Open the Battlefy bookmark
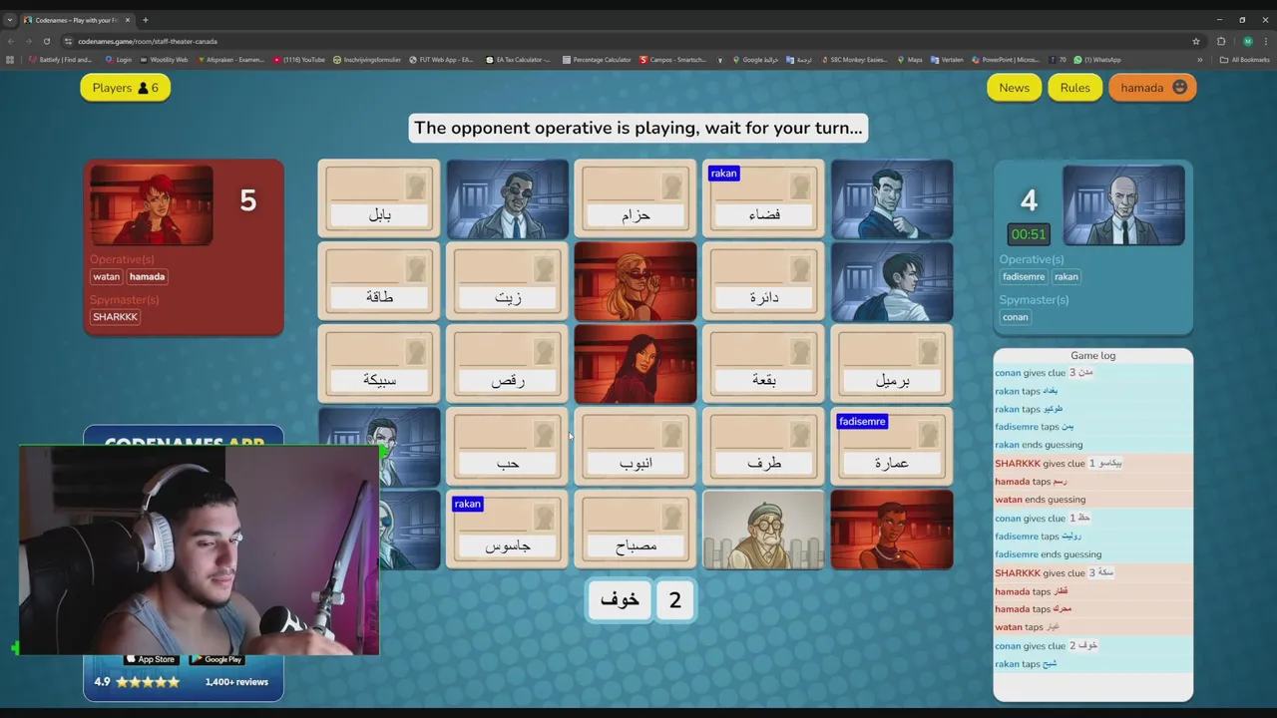 click(x=61, y=60)
